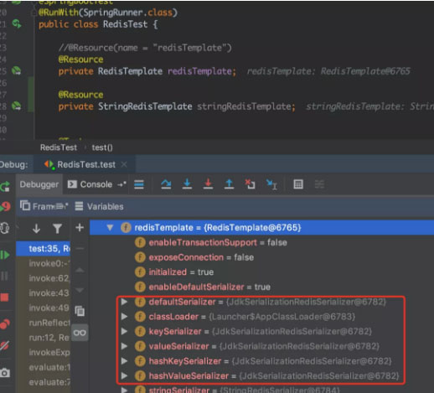Expand the valueSerializer node

[124, 346]
